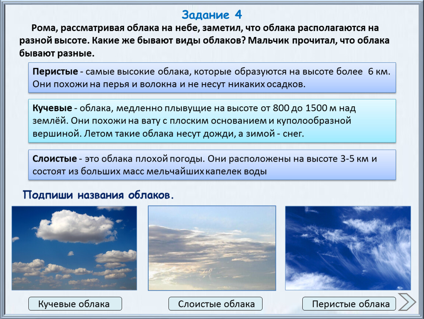
Task: Select the fluffy cumulus clouds photo
Action: coord(74,248)
